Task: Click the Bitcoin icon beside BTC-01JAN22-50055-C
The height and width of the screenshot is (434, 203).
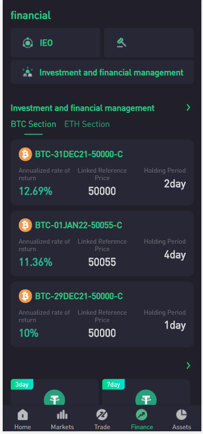Action: click(x=25, y=225)
